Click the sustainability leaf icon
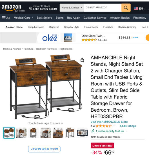Viewport: 149px width, 155px height. coord(93,131)
